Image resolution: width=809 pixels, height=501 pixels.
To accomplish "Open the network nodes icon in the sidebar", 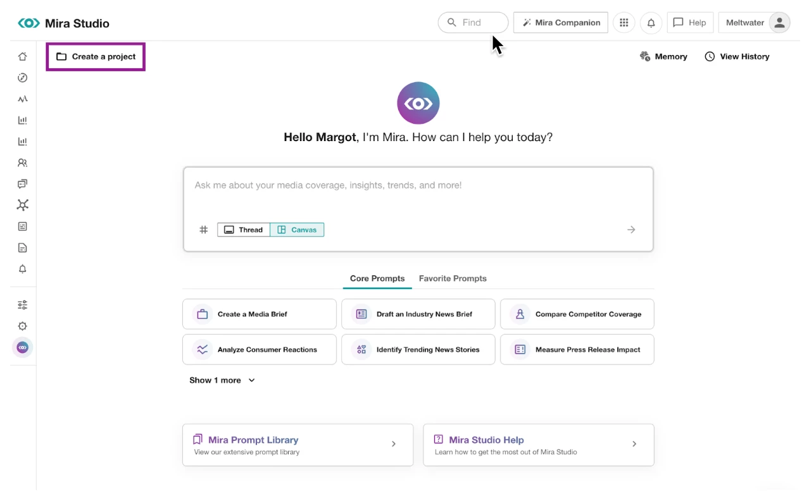I will click(23, 205).
